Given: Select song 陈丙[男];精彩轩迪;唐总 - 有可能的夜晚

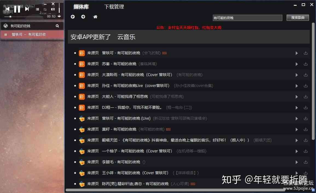Looking at the screenshot, I should [135, 184].
